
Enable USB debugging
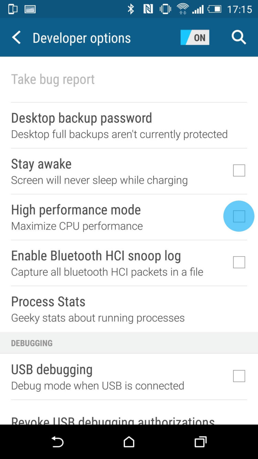(239, 376)
